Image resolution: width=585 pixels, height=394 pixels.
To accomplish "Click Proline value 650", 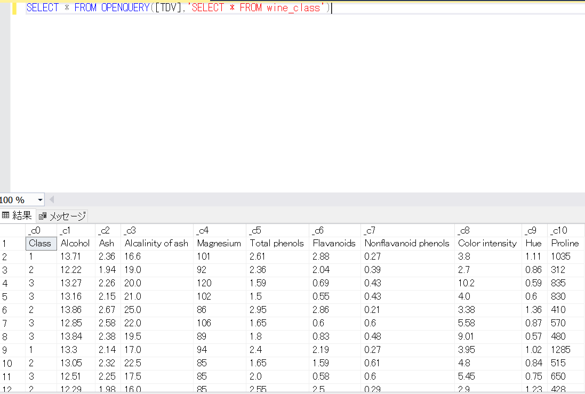I will [x=566, y=376].
